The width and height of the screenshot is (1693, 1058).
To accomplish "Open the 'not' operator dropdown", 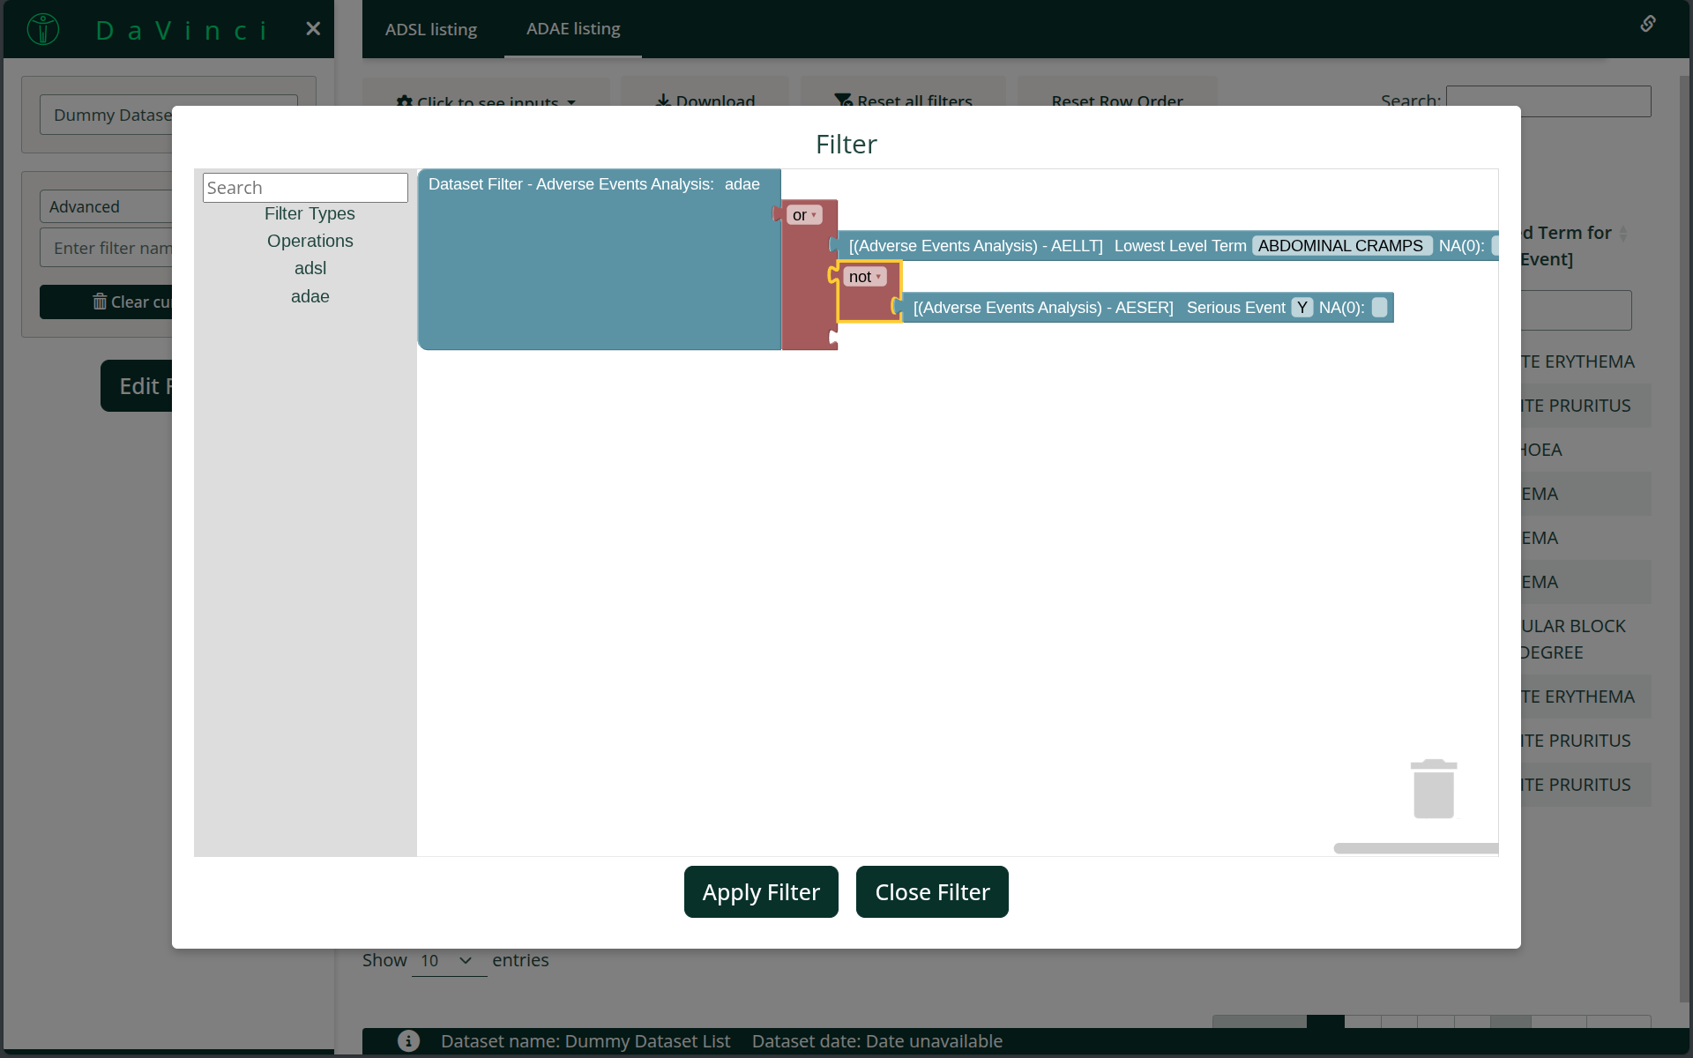I will (866, 277).
